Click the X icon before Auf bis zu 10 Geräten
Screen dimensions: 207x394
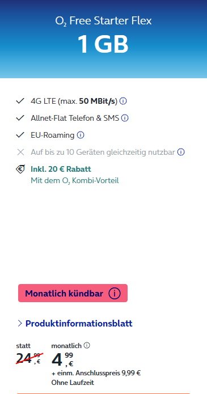(x=20, y=152)
